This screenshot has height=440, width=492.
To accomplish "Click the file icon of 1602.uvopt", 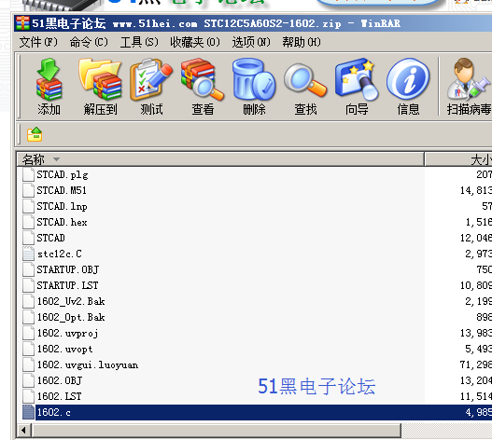I will [28, 349].
